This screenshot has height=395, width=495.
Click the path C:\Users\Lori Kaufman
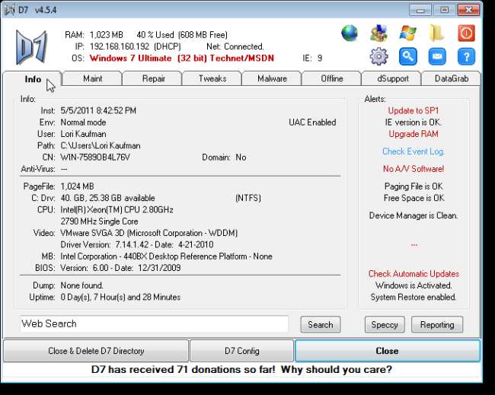(101, 146)
